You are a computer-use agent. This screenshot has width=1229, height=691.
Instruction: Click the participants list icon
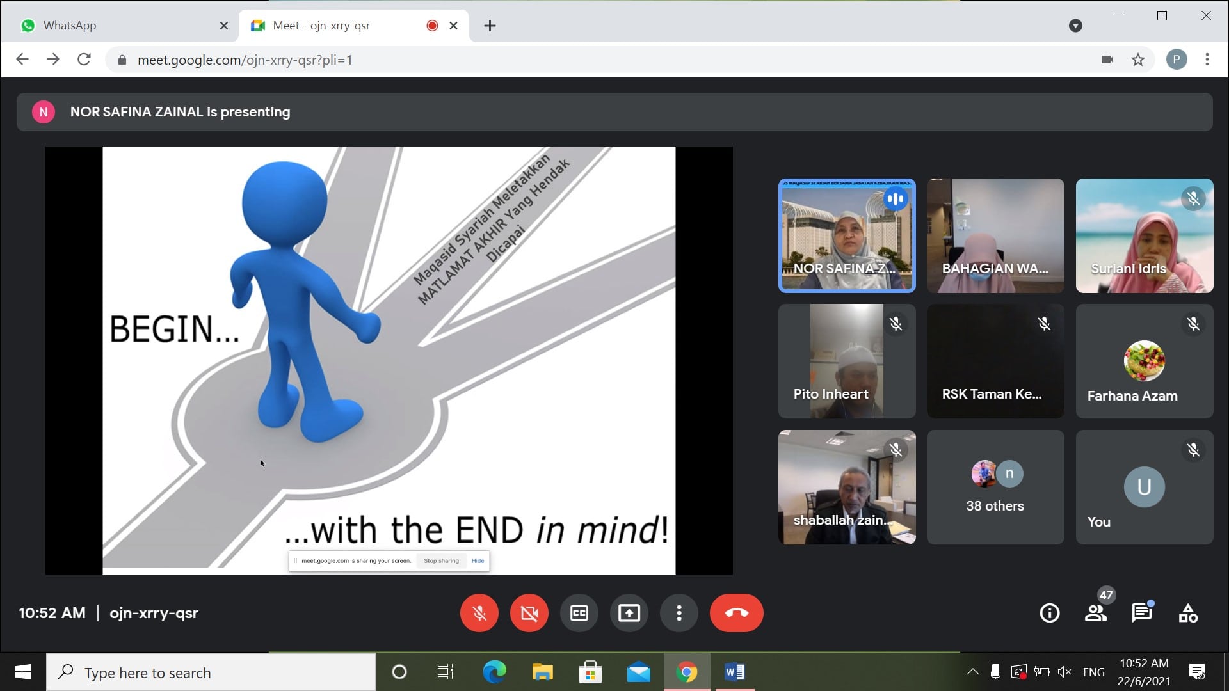pyautogui.click(x=1096, y=614)
